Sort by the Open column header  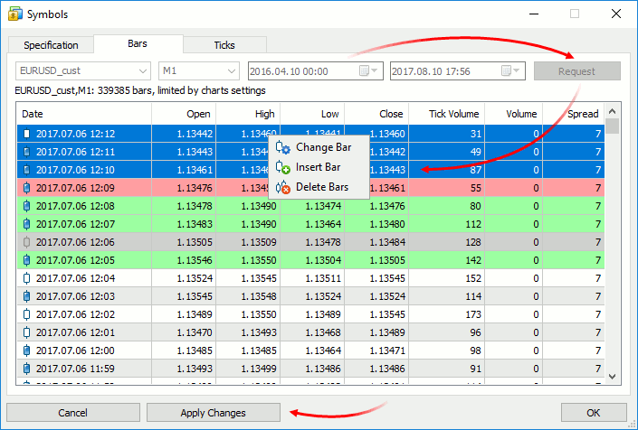click(x=184, y=114)
